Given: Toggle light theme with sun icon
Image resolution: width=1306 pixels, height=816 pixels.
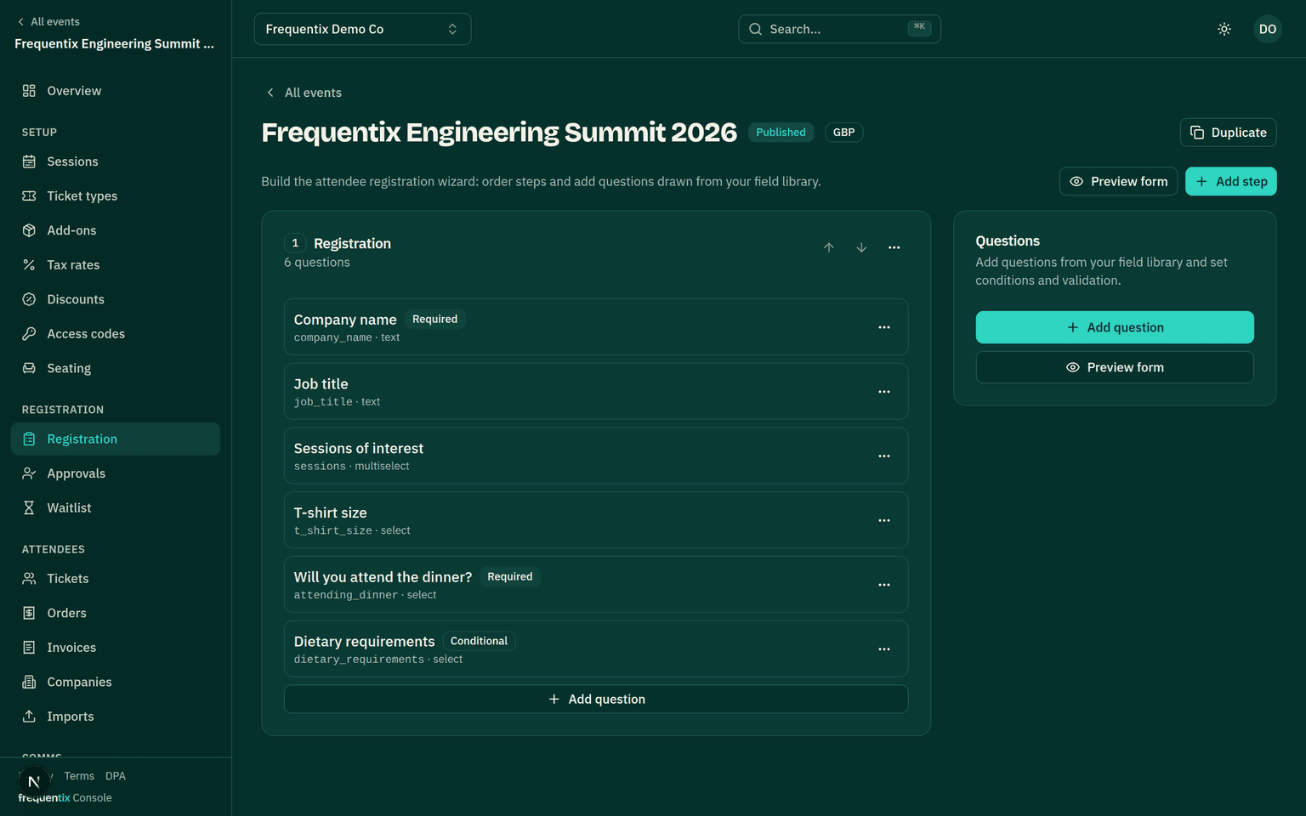Looking at the screenshot, I should click(1224, 29).
